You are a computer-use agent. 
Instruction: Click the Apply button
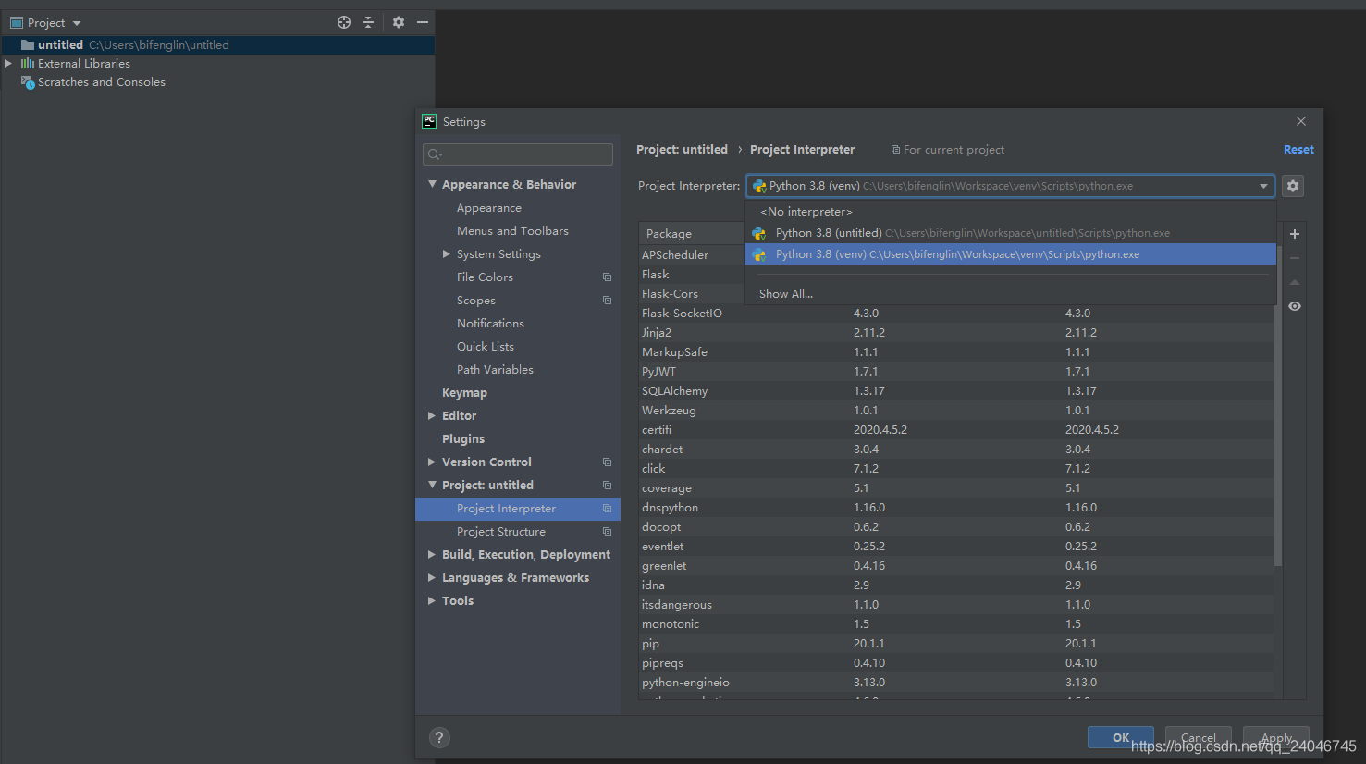tap(1276, 737)
